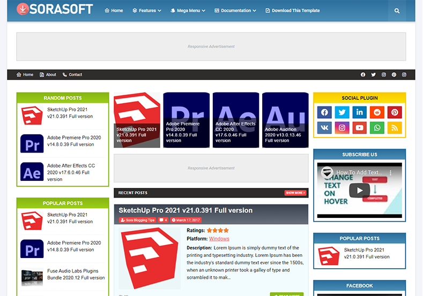This screenshot has width=423, height=296.
Task: Click LinkedIn button in Social Plugin box
Action: (359, 112)
